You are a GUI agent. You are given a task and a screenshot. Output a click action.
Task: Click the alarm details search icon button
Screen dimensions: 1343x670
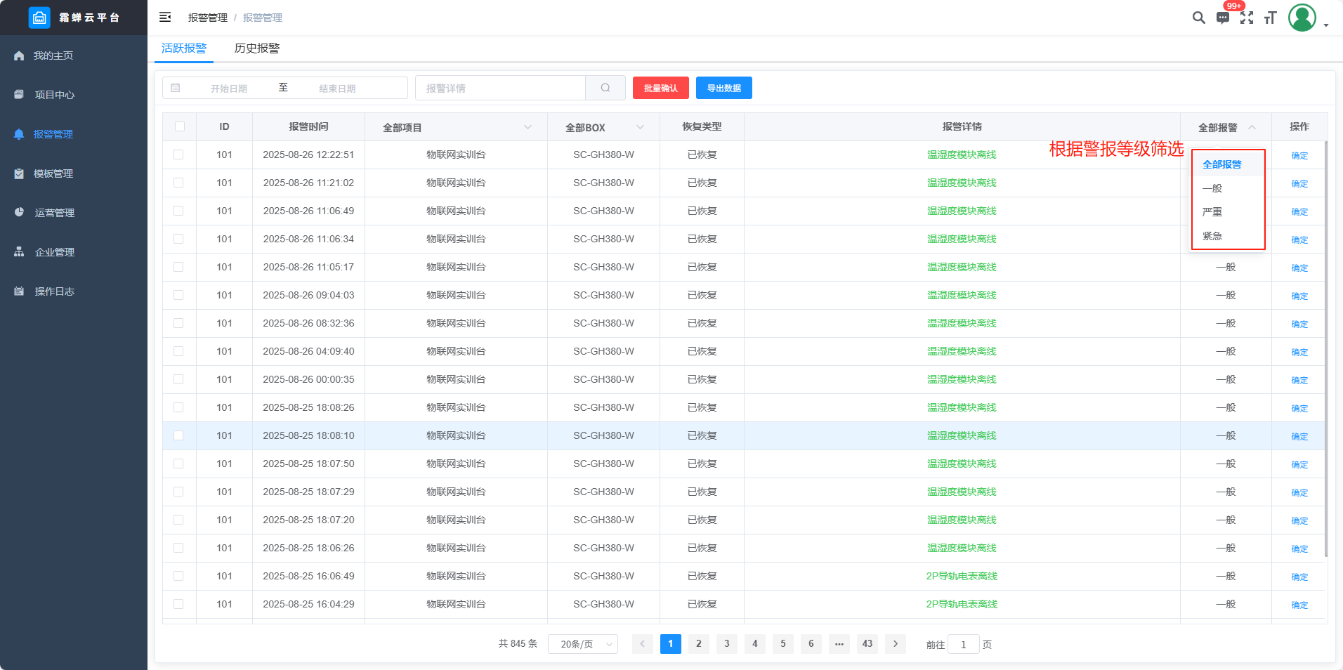click(x=605, y=88)
